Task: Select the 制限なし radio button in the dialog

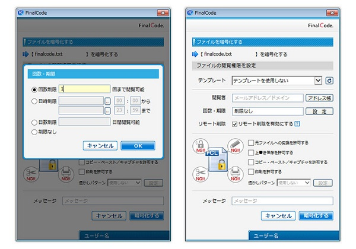Action: point(34,132)
